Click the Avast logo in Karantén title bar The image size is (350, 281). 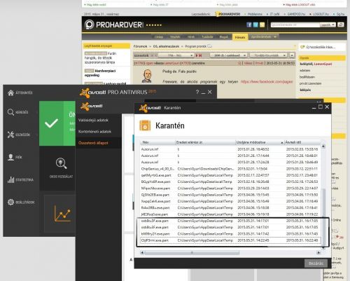(x=150, y=108)
